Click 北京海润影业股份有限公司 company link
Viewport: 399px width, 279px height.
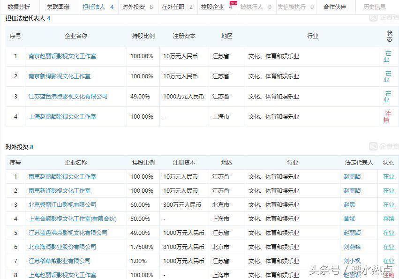[62, 247]
